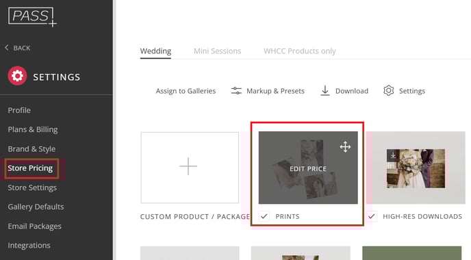Switch to the Mini Sessions tab
The image size is (471, 260).
click(x=218, y=51)
